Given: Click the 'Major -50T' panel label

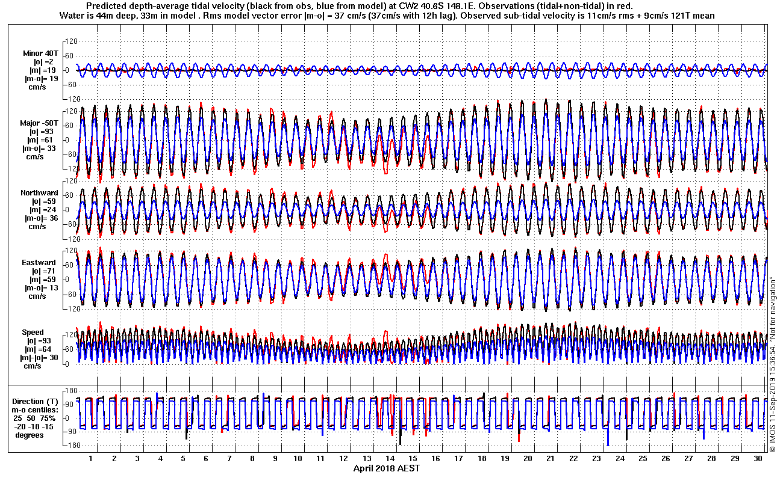Looking at the screenshot, I should 39,123.
